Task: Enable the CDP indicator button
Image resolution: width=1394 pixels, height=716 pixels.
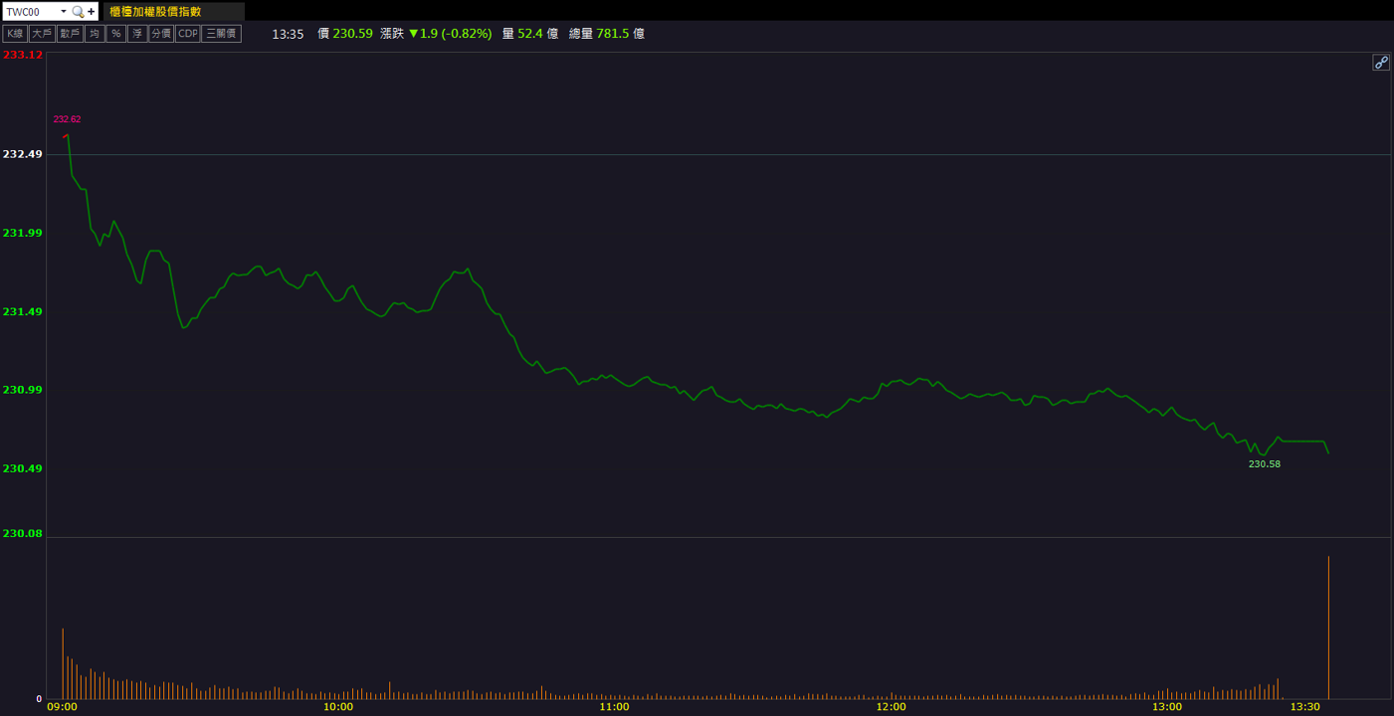Action: pos(188,34)
